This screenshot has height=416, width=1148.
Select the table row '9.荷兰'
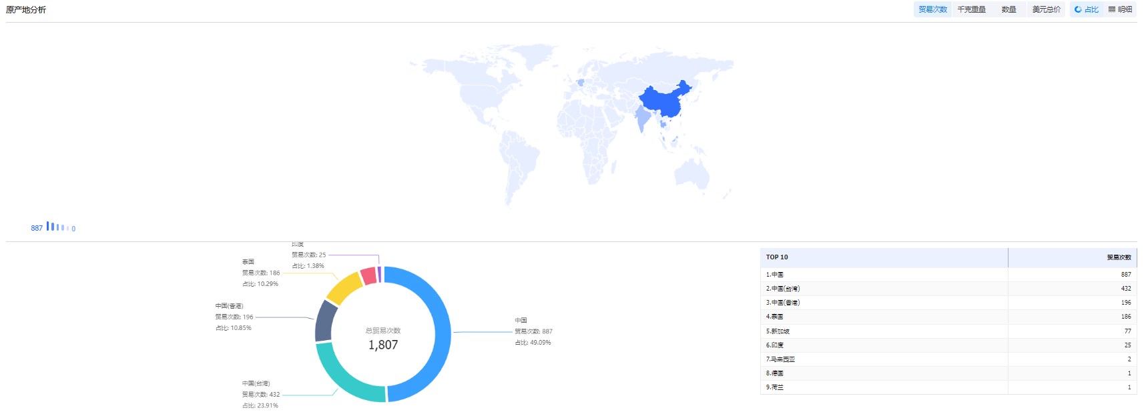point(948,387)
